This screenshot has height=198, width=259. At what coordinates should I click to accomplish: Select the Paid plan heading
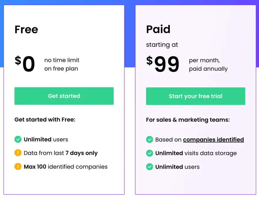[158, 29]
